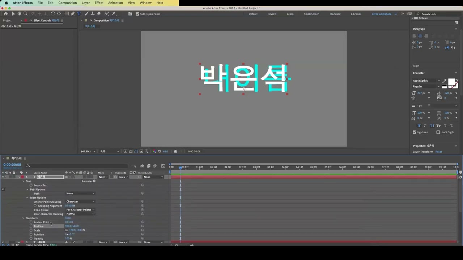This screenshot has width=463, height=260.
Task: Select the Brush tool
Action: (x=86, y=14)
